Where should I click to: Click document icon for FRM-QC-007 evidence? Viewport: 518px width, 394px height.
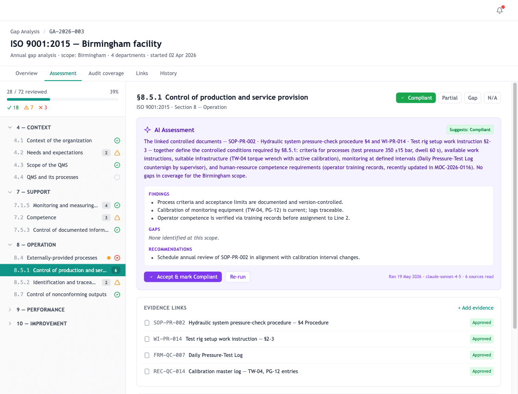pos(147,355)
